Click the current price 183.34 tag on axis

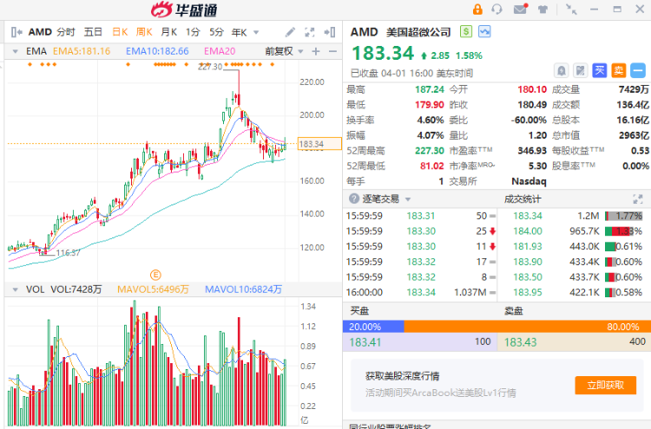pos(319,144)
